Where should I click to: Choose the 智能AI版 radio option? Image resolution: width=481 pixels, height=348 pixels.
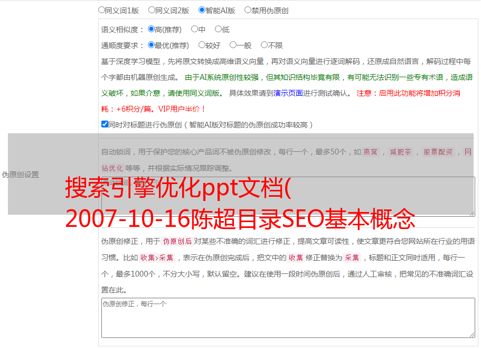pyautogui.click(x=202, y=10)
